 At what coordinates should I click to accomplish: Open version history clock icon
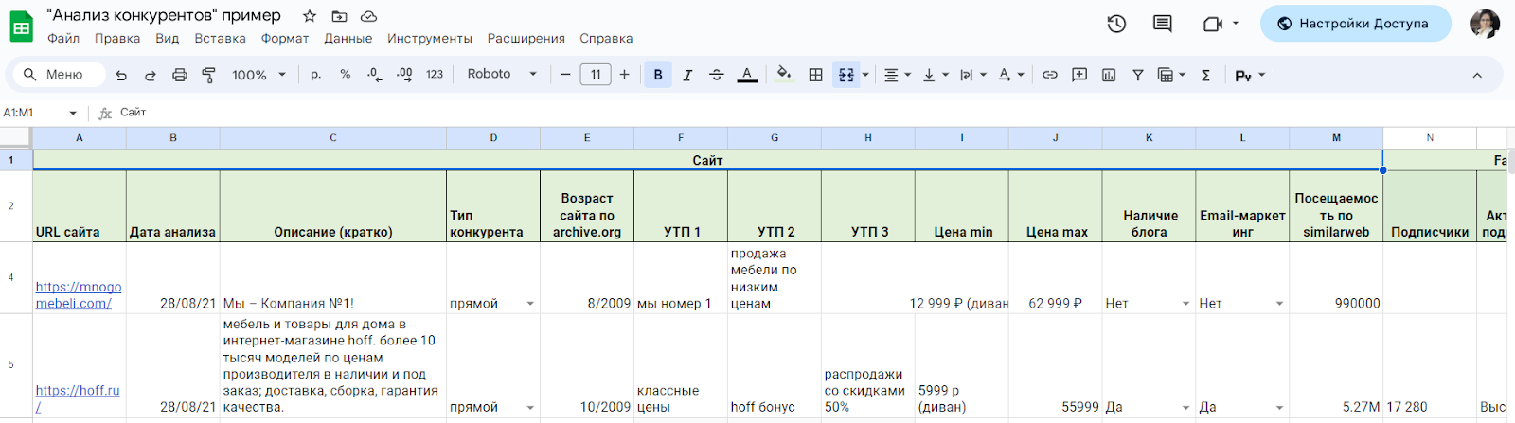[1116, 24]
